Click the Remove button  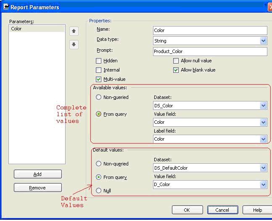pos(38,188)
